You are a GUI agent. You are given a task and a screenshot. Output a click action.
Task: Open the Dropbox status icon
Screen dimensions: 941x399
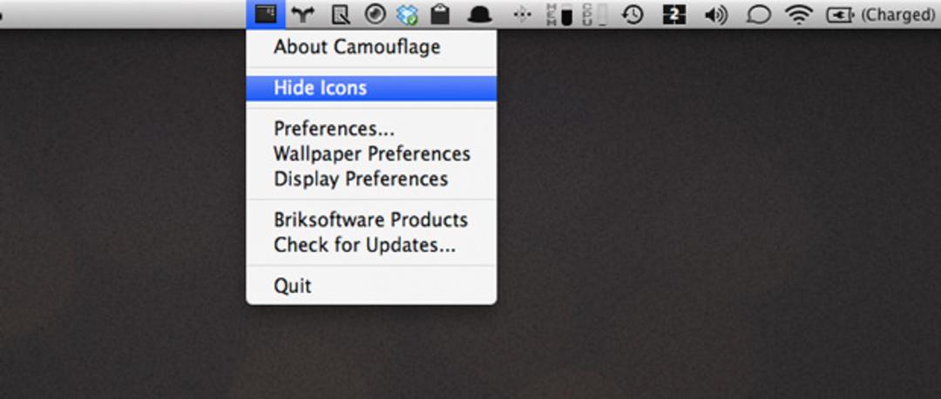coord(408,15)
